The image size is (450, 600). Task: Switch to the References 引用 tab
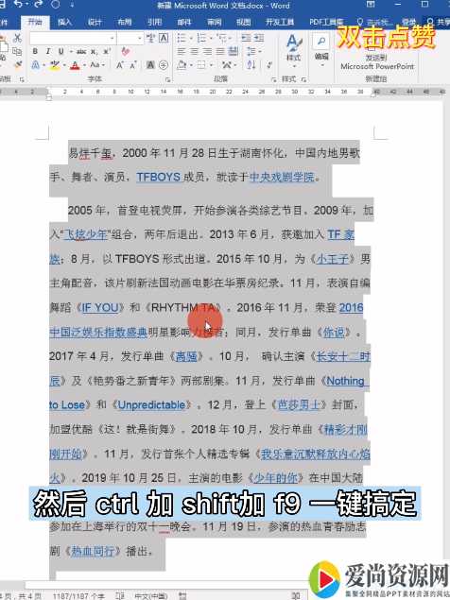(x=154, y=22)
